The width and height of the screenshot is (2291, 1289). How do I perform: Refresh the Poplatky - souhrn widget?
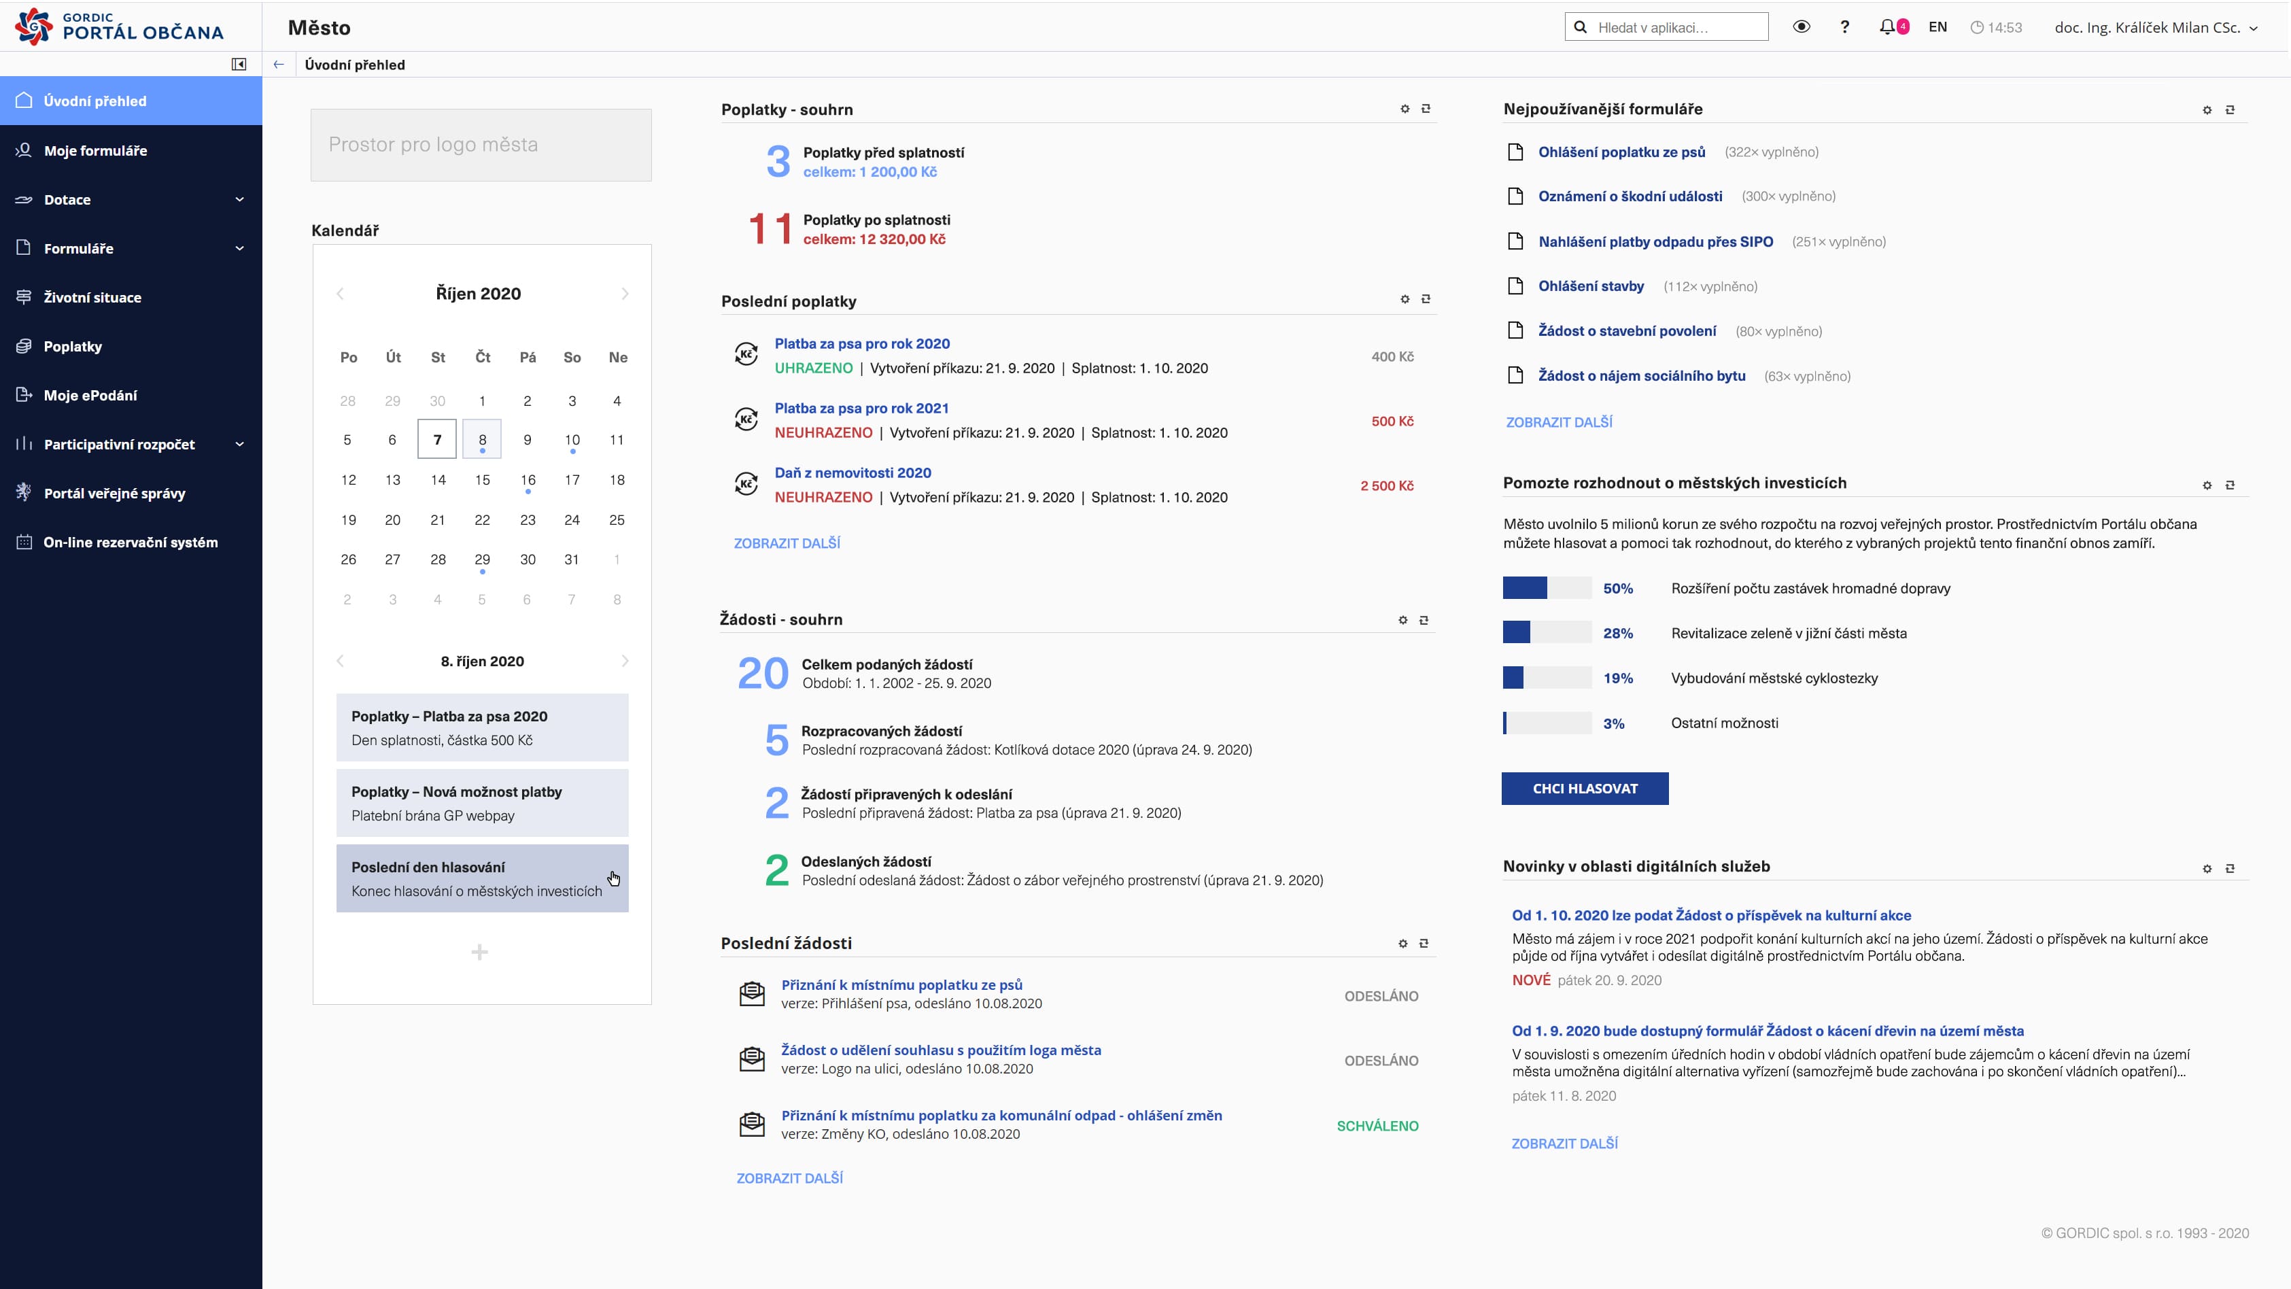point(1426,109)
